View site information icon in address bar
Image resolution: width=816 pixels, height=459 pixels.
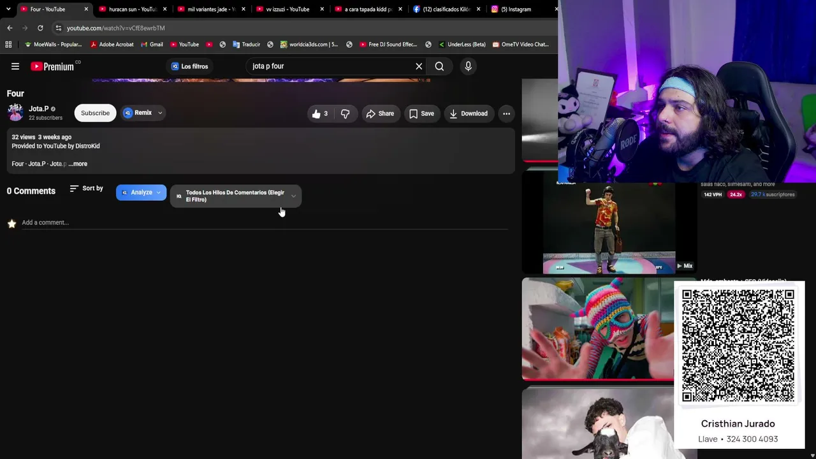click(58, 28)
